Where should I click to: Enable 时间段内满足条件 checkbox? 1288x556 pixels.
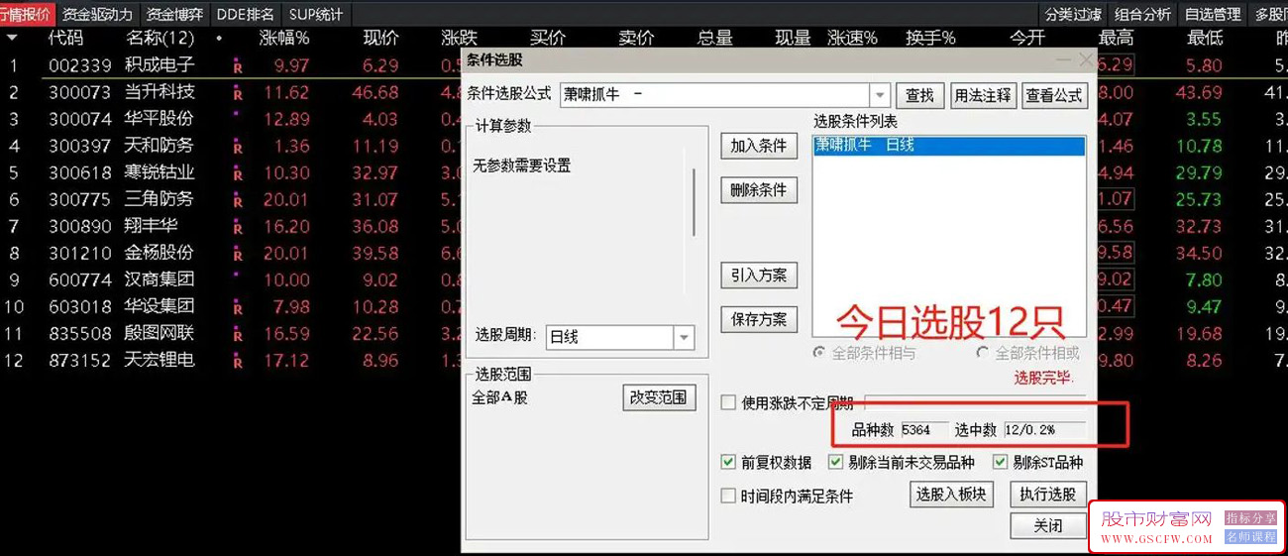tap(728, 496)
